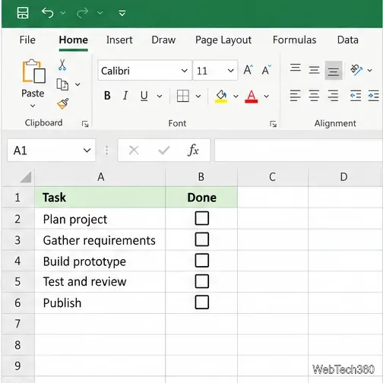Select column B header
Screen dimensions: 383x383
click(x=201, y=177)
